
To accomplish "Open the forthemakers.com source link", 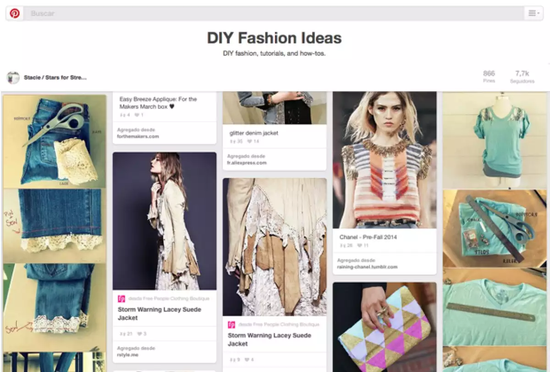I will pyautogui.click(x=137, y=136).
